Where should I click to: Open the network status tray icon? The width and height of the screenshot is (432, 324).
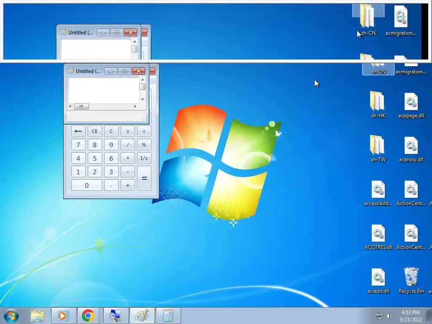pos(379,316)
